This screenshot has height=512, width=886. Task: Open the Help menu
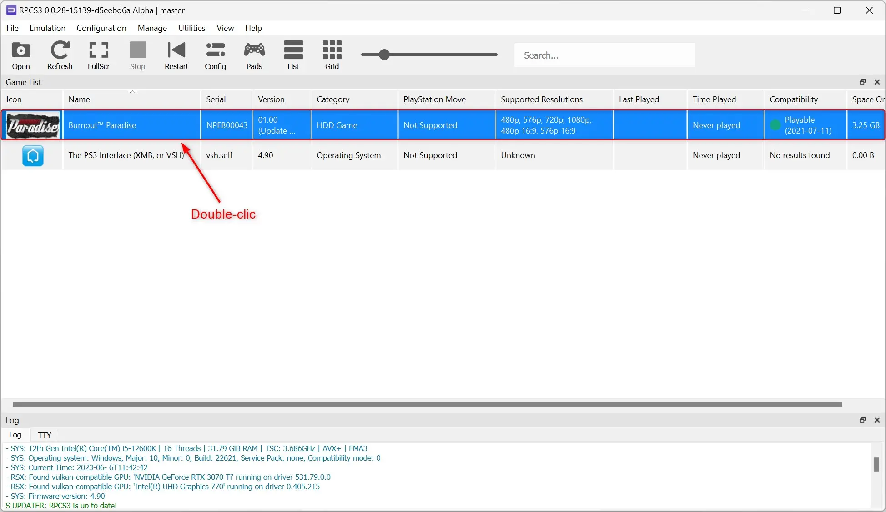coord(253,28)
